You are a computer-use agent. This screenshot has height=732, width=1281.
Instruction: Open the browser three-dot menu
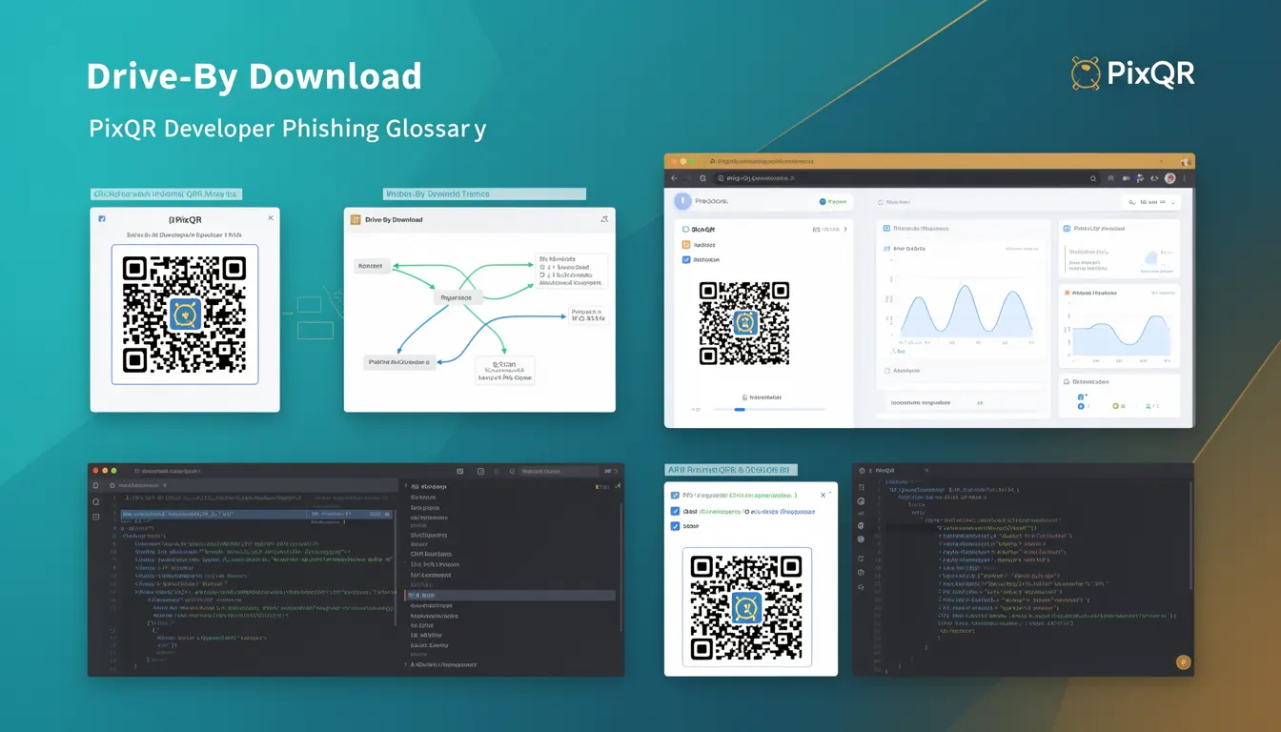(x=1186, y=178)
